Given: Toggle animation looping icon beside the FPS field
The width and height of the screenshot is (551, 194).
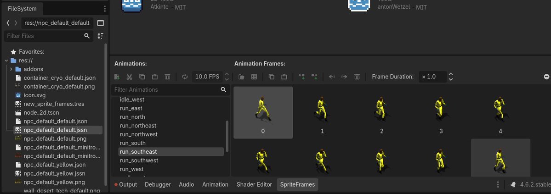Looking at the screenshot, I should coord(185,77).
